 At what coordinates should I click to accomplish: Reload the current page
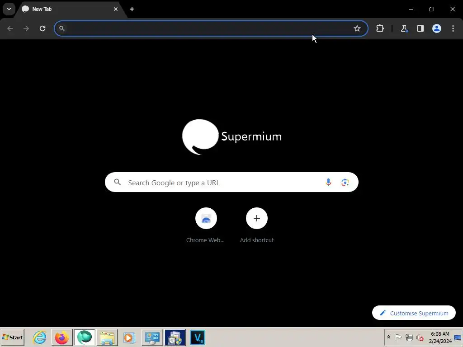(43, 28)
